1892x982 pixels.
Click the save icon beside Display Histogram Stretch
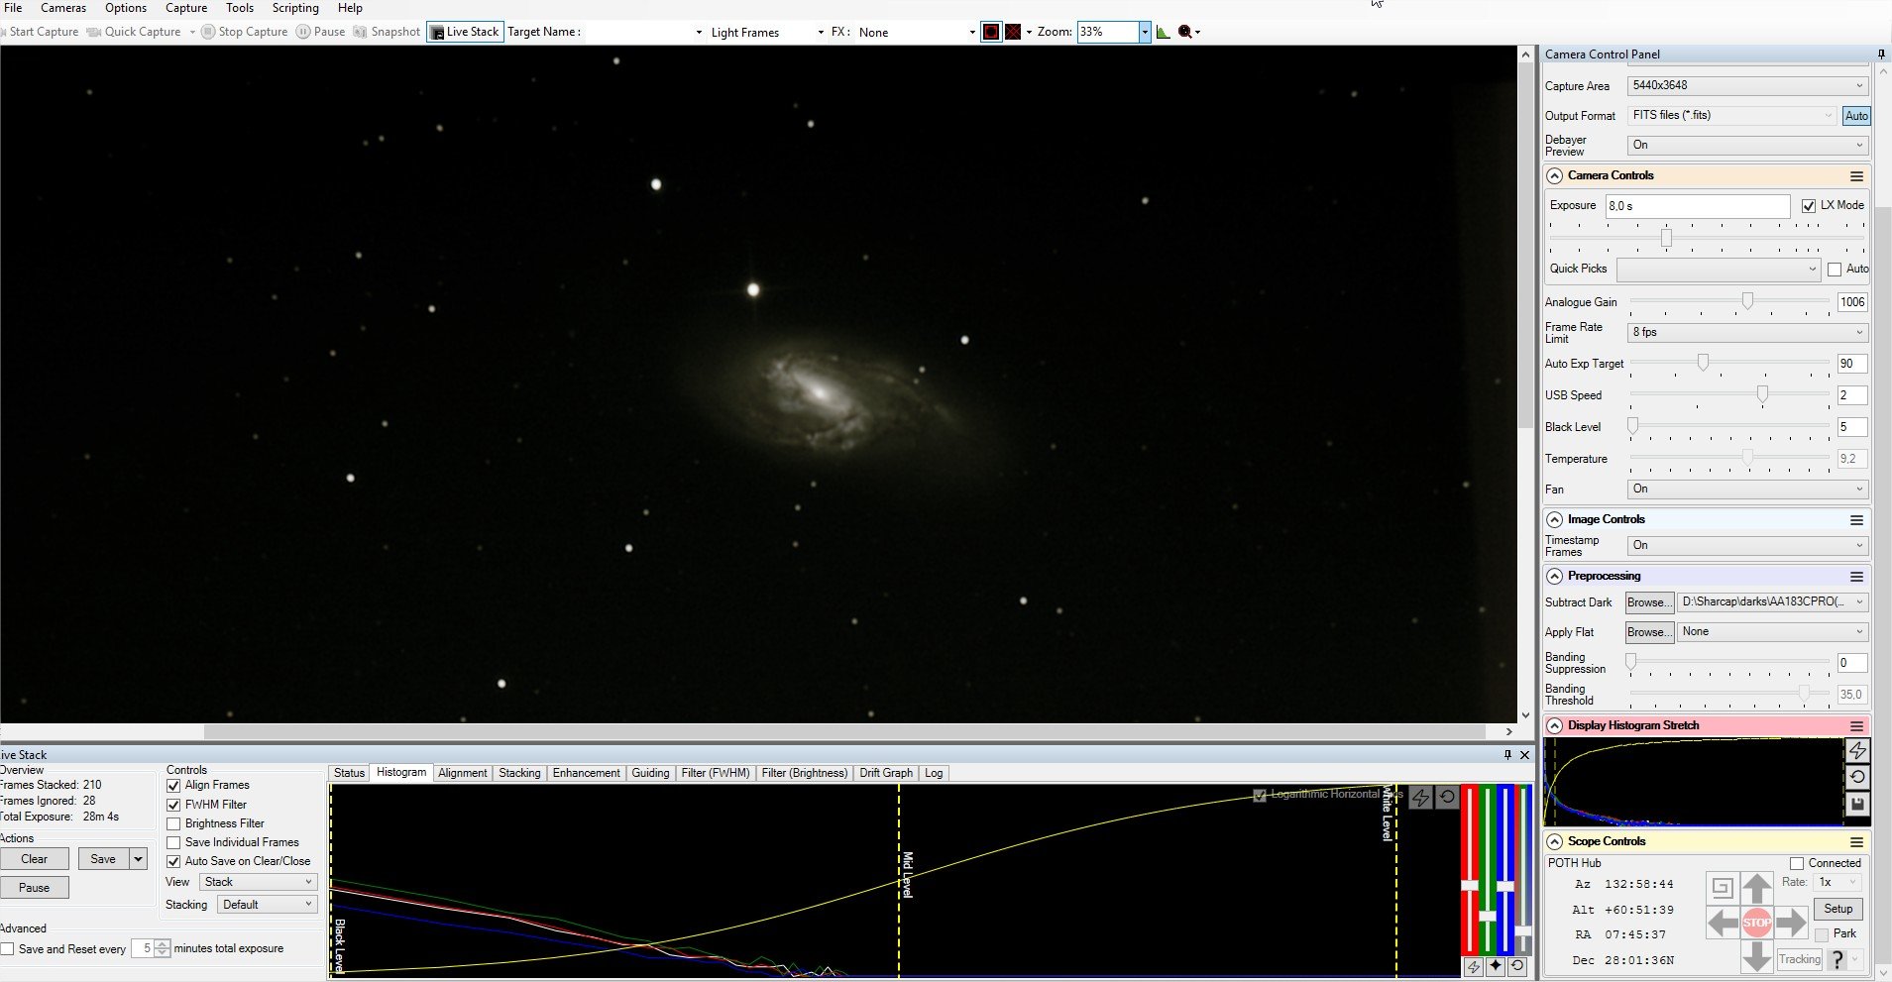[x=1857, y=805]
